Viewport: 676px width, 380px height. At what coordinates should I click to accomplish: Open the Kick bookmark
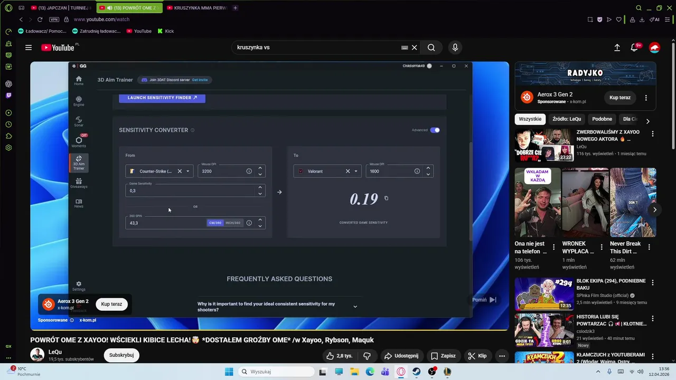coord(166,31)
